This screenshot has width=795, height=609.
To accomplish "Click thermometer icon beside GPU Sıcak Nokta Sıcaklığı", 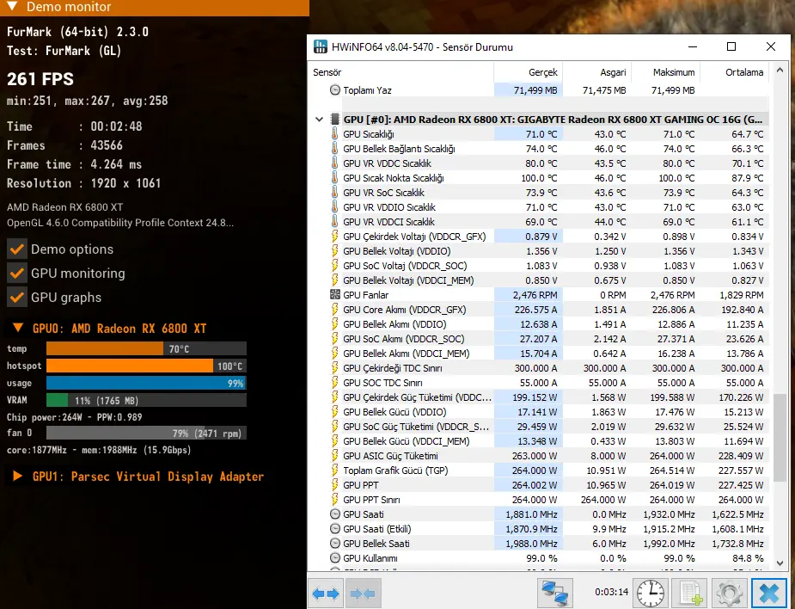I will [334, 177].
